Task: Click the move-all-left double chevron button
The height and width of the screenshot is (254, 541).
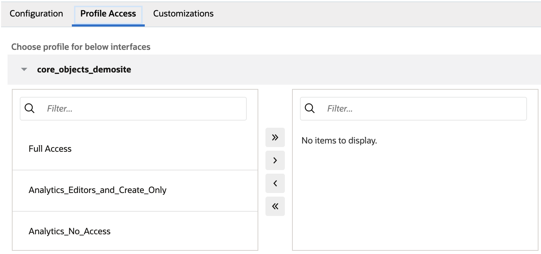Action: 275,206
